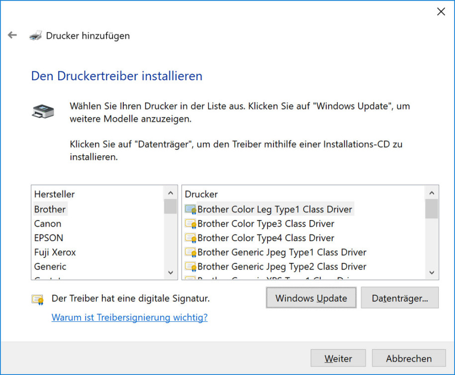Click the certificate icon of Brother Color Type3
Screen dimensions: 455x375
[190, 224]
